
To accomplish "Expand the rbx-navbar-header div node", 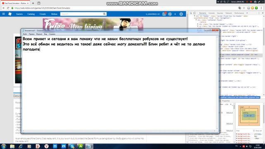I will pos(198,24).
